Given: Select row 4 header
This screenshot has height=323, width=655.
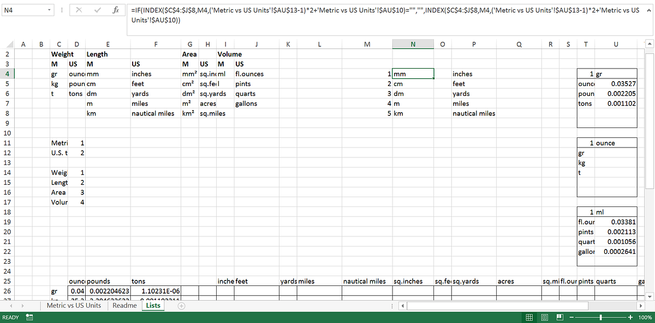Looking at the screenshot, I should (7, 74).
